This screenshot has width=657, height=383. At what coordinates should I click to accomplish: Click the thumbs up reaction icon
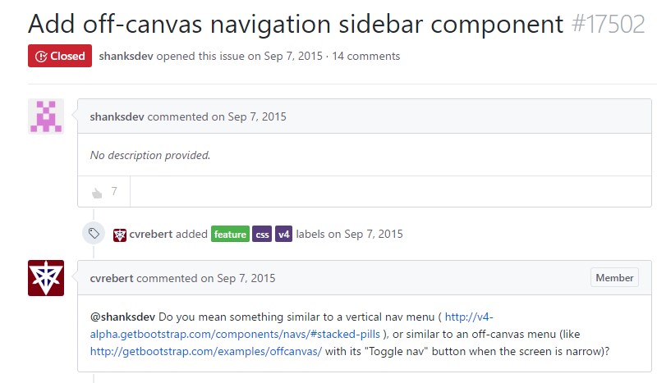pyautogui.click(x=97, y=192)
